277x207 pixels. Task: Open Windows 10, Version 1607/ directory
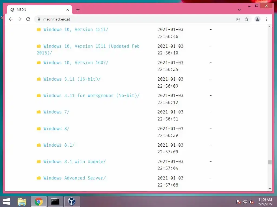76,63
